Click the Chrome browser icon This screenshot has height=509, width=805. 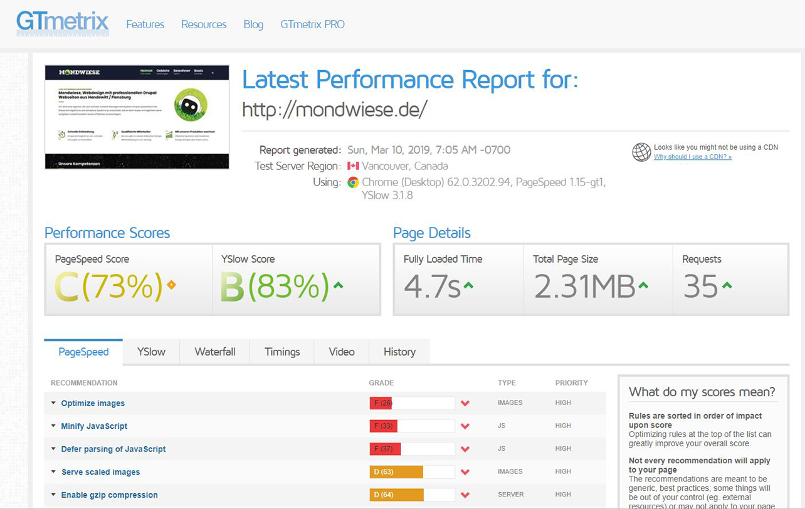353,182
